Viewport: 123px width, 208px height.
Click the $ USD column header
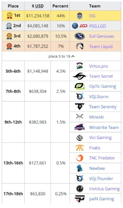click(x=37, y=6)
